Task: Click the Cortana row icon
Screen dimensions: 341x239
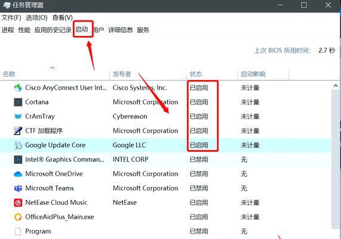Action: [x=18, y=102]
